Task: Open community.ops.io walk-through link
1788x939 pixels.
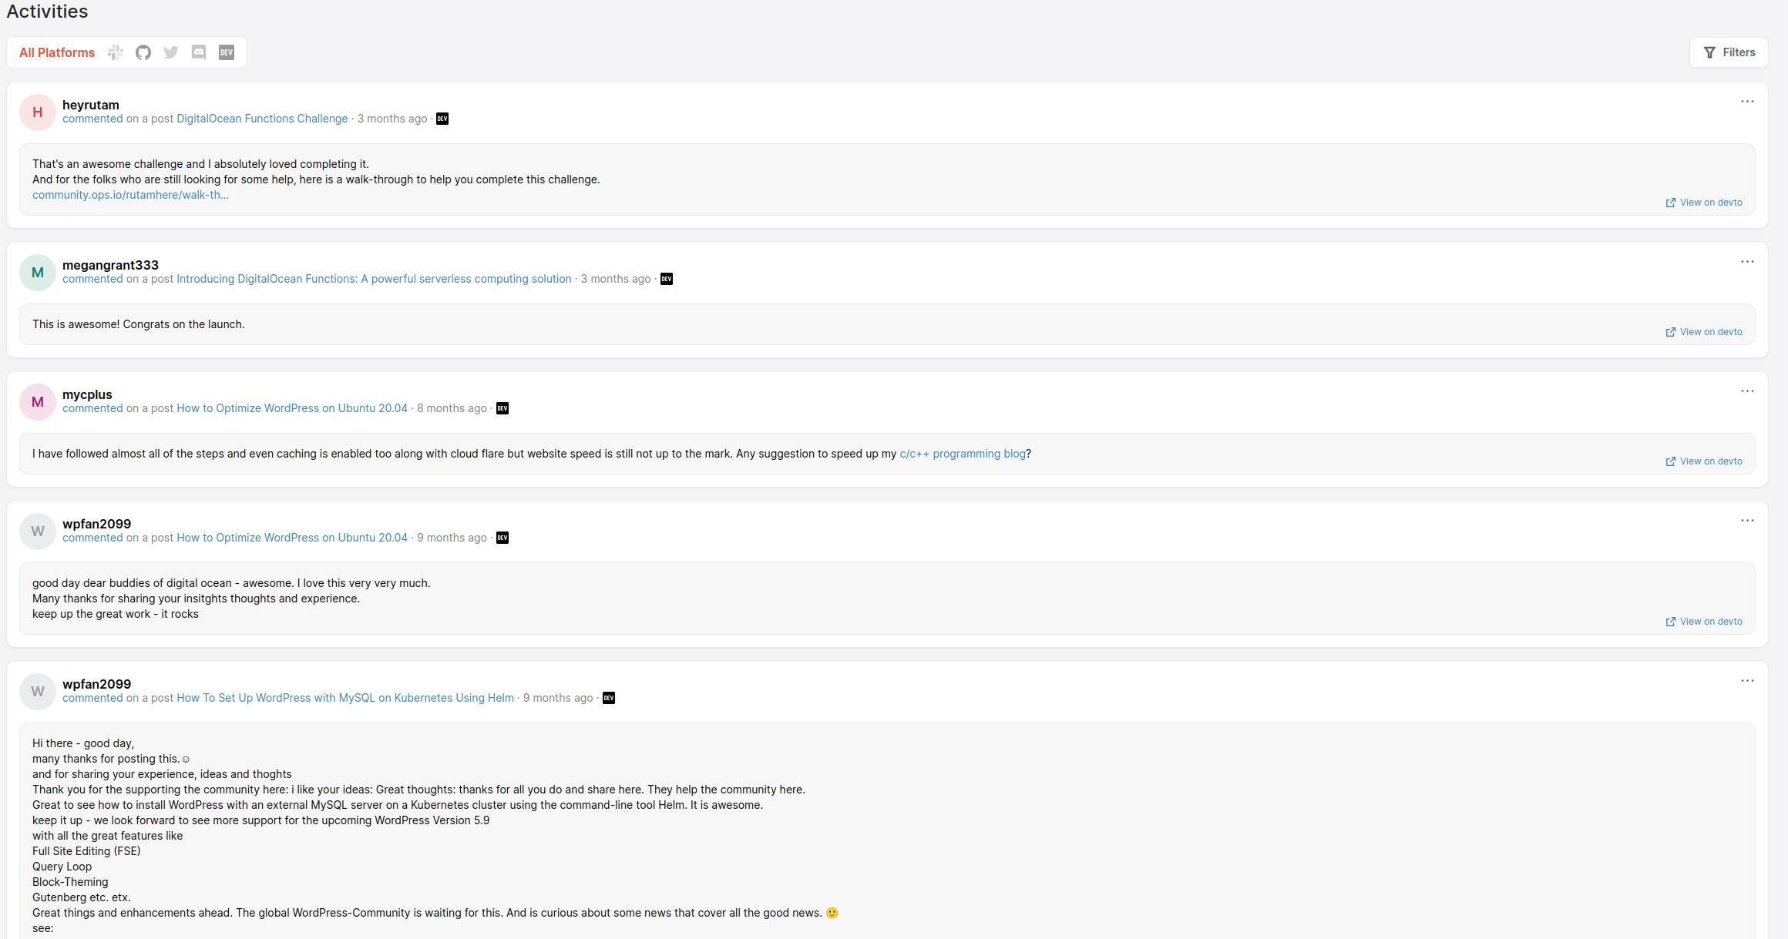Action: coord(130,195)
